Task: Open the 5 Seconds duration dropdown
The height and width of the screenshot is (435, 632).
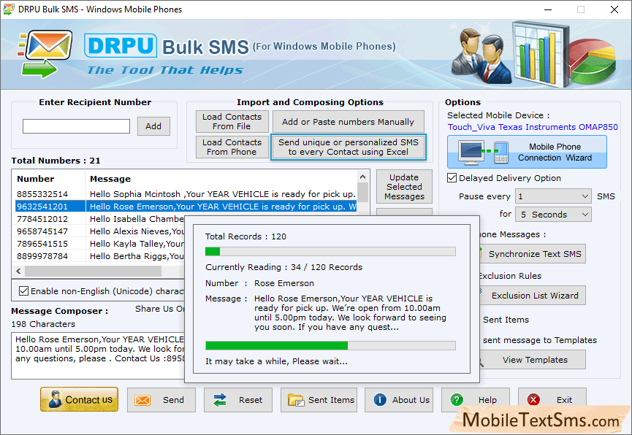Action: click(553, 215)
